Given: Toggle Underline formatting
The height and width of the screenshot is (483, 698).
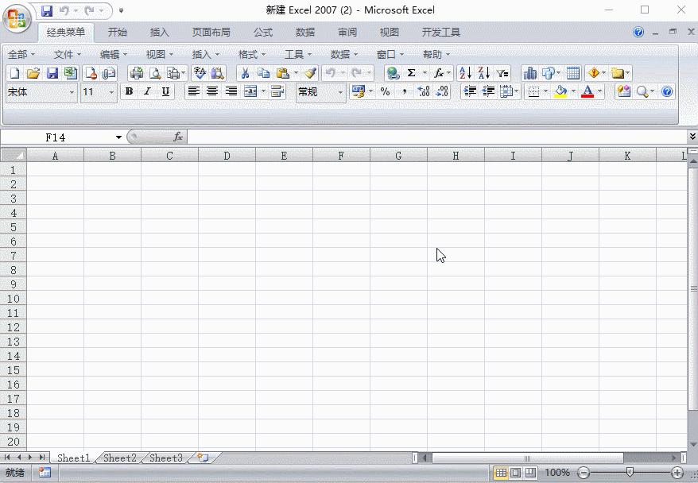Looking at the screenshot, I should [165, 91].
